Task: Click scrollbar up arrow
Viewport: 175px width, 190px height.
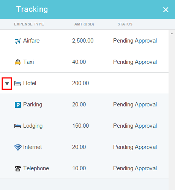Action: click(172, 33)
